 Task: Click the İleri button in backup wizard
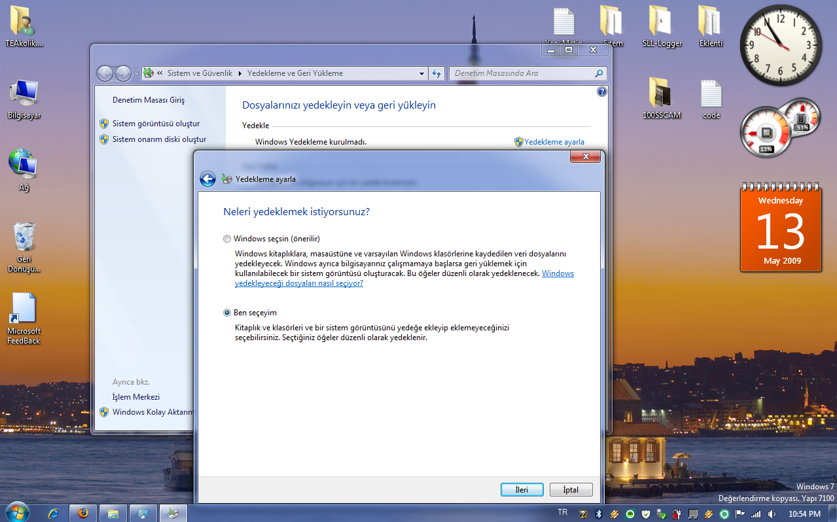tap(522, 490)
